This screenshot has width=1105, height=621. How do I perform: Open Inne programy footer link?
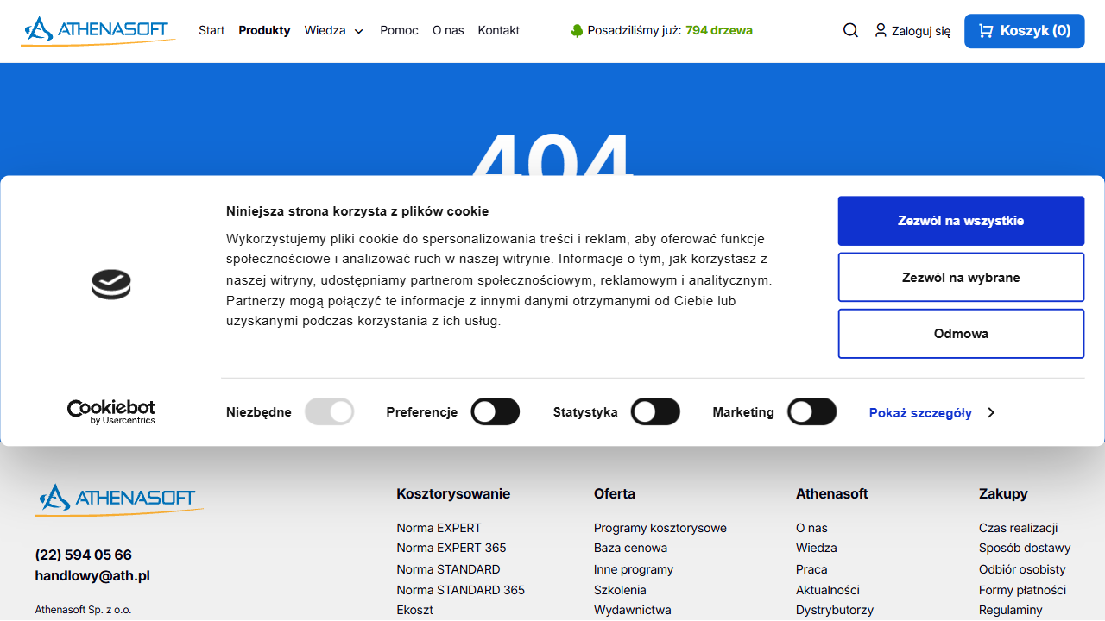click(634, 569)
